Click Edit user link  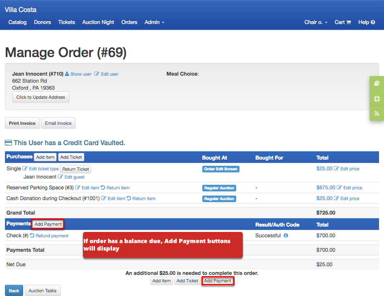[x=109, y=74]
